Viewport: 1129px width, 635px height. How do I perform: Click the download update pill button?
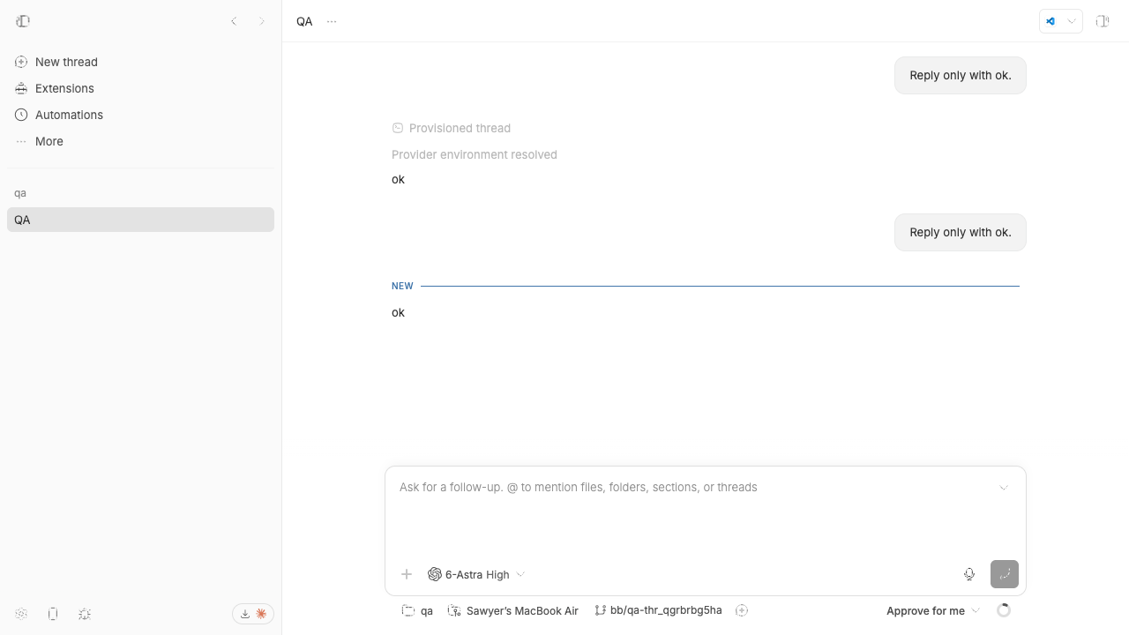click(x=253, y=614)
